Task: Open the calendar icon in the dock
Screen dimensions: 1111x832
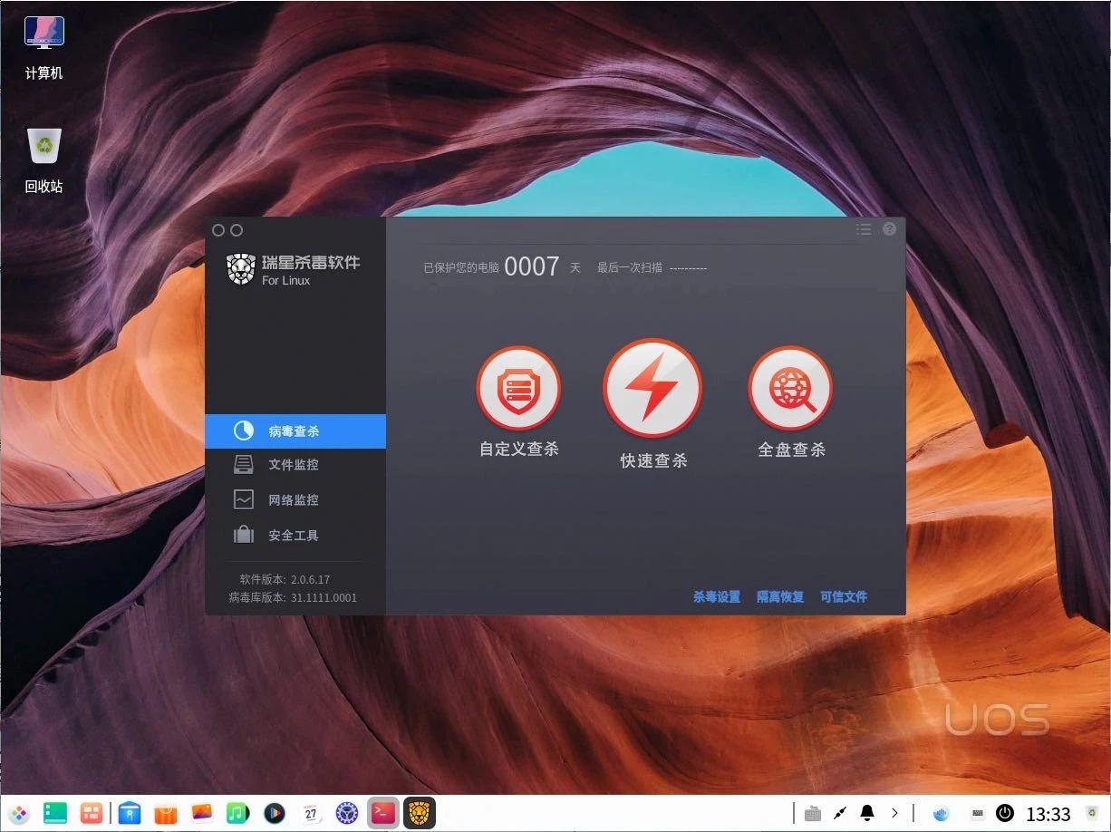Action: 311,813
